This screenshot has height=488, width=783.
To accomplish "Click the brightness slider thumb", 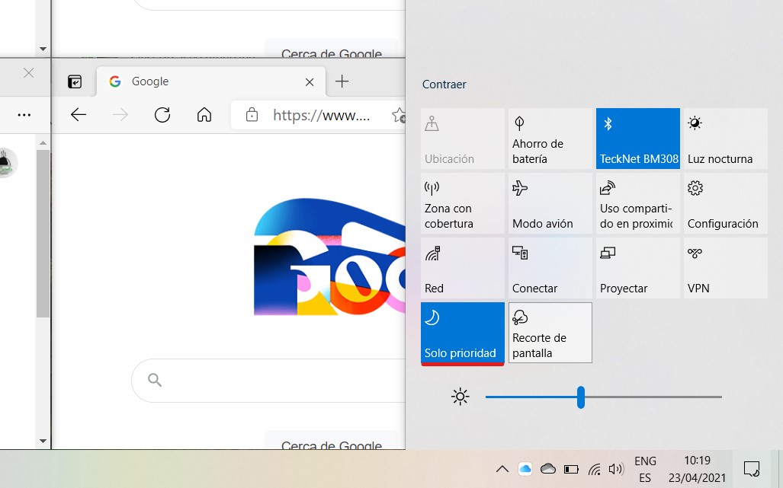I will click(x=581, y=397).
